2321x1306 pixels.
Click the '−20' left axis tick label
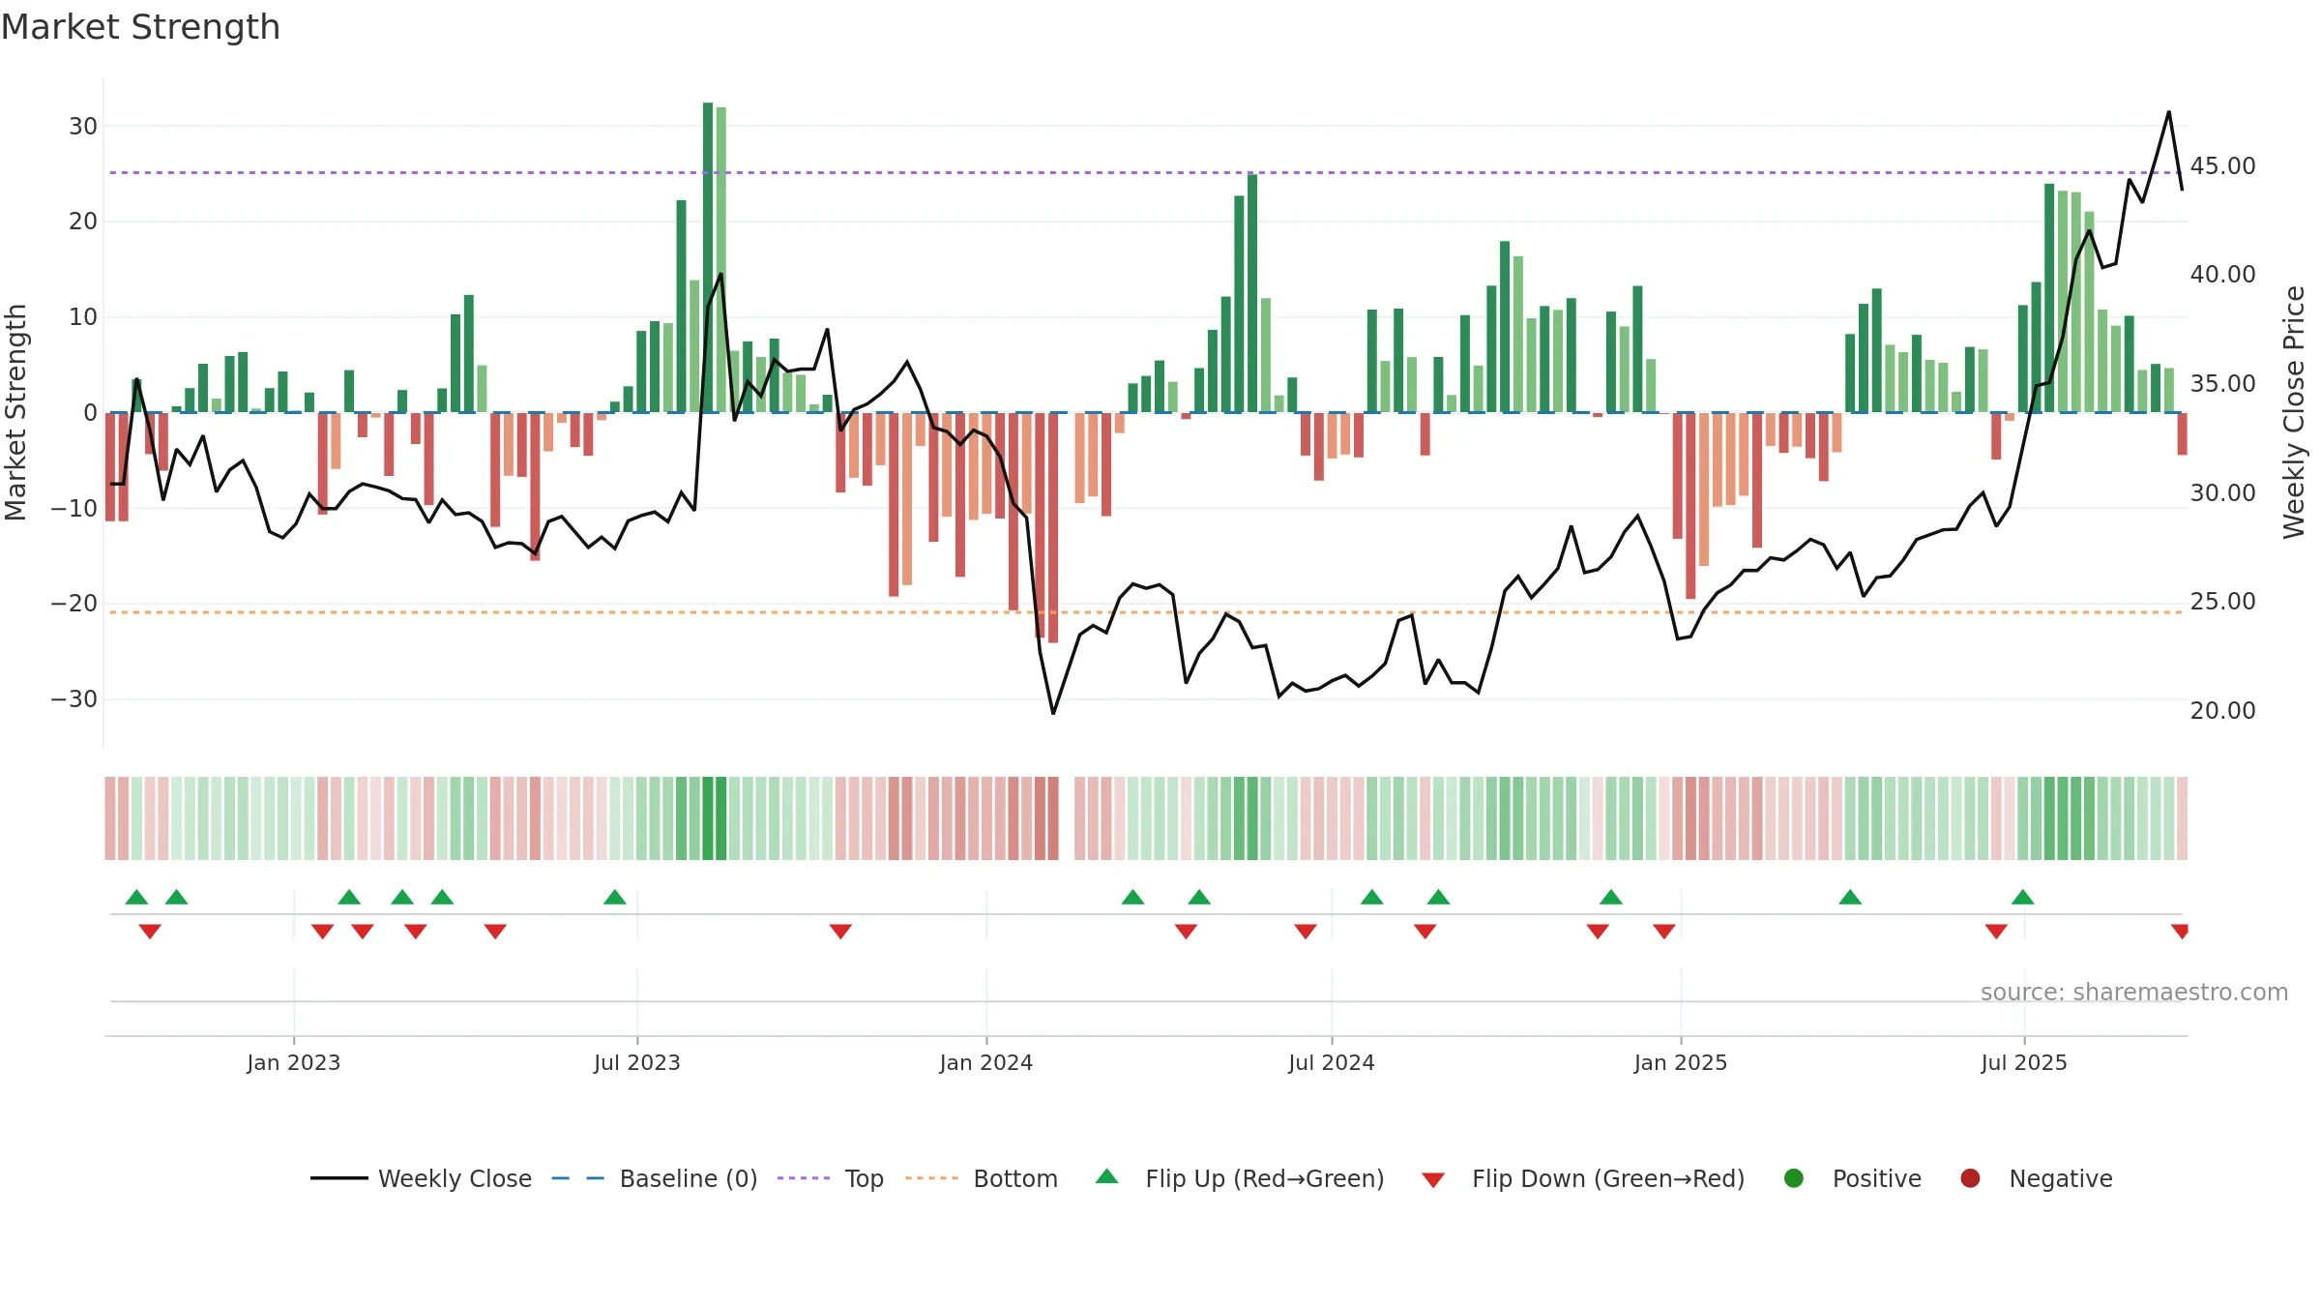click(x=74, y=604)
